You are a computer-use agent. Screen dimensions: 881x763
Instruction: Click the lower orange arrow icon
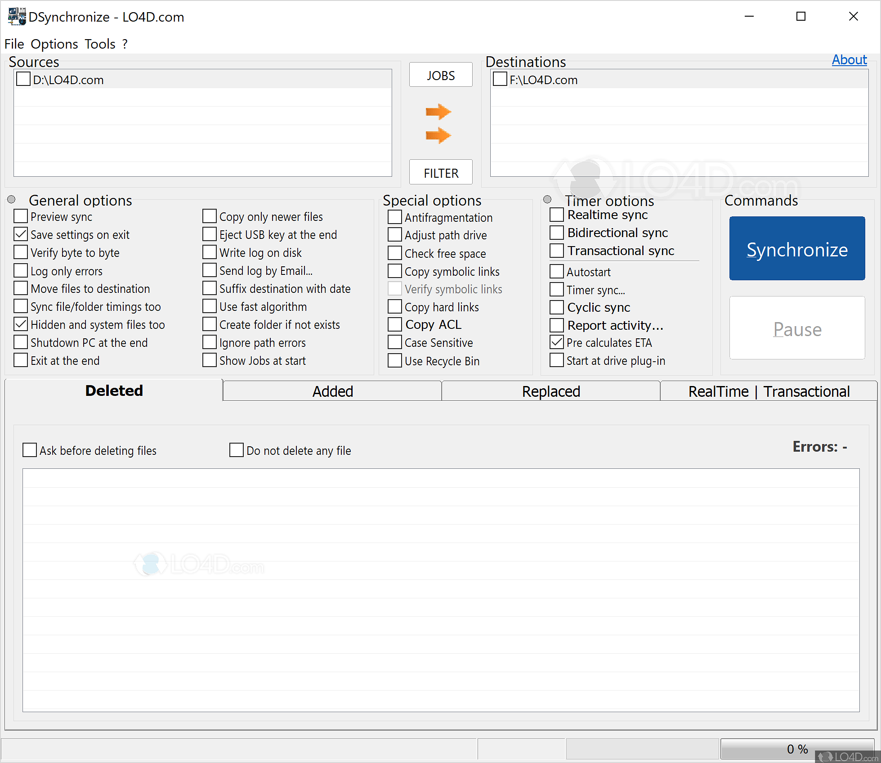438,135
